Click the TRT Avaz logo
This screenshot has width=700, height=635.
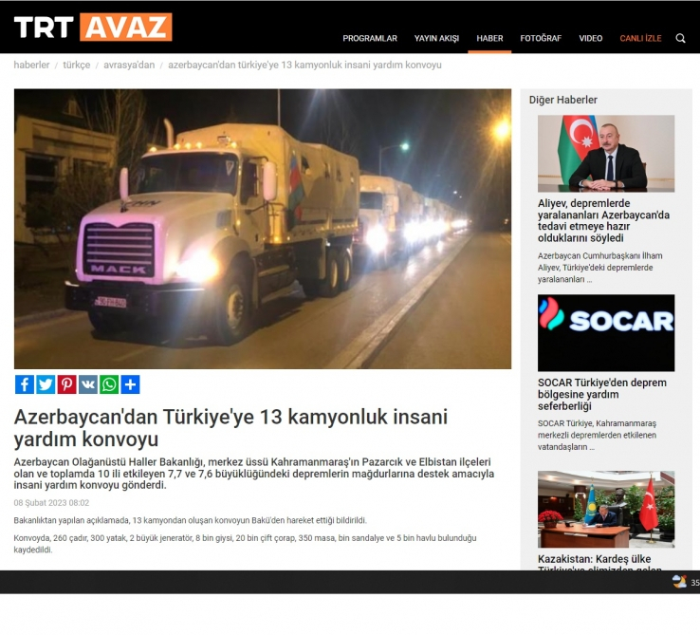(x=93, y=28)
